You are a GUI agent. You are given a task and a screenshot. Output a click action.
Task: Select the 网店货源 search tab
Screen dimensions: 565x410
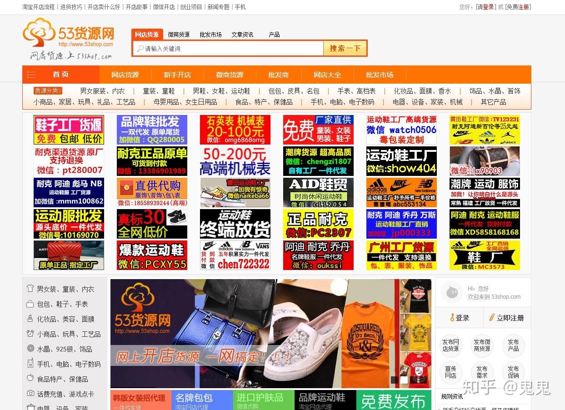coord(147,35)
